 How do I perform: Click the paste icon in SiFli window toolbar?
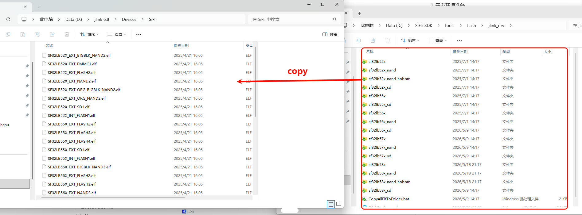click(23, 34)
